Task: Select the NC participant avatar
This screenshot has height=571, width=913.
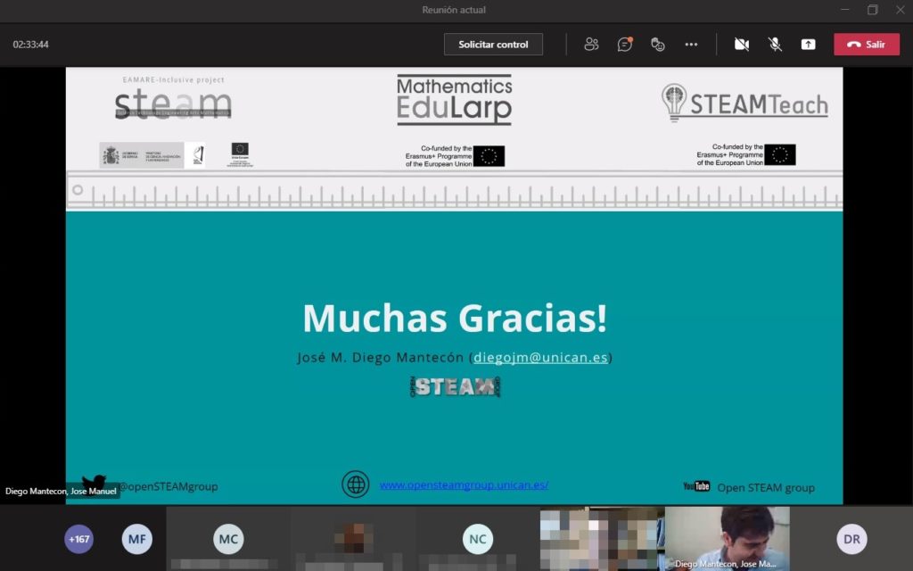Action: pos(478,539)
